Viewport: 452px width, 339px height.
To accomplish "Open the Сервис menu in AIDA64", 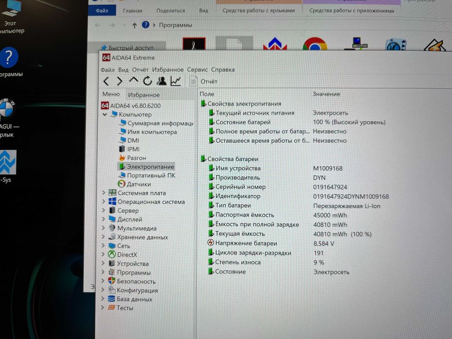I will pos(197,70).
